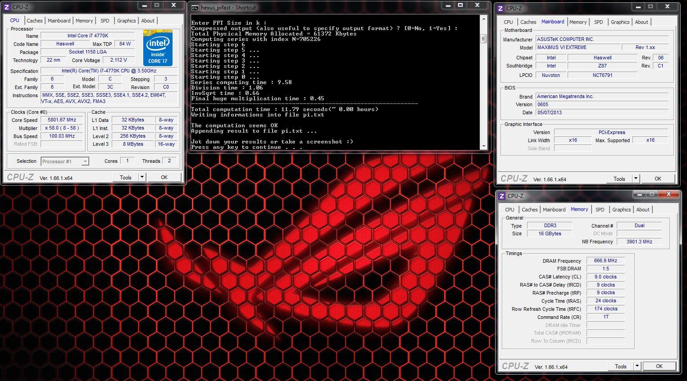687x381 pixels.
Task: Switch to Graphics tab in the Memory window
Action: [x=622, y=210]
